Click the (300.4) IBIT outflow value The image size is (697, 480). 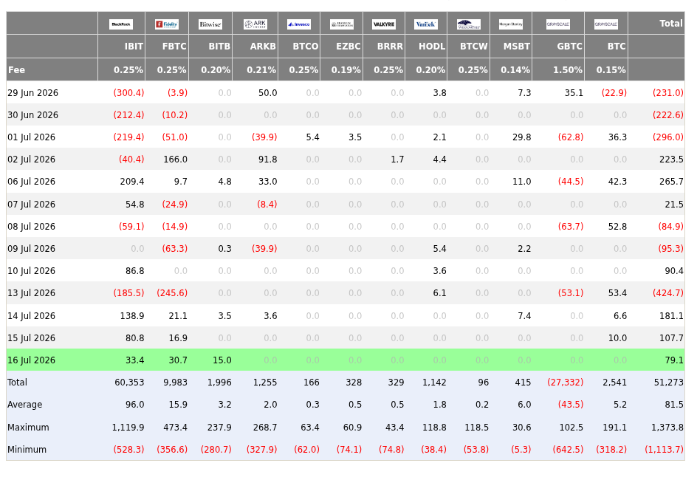click(129, 93)
